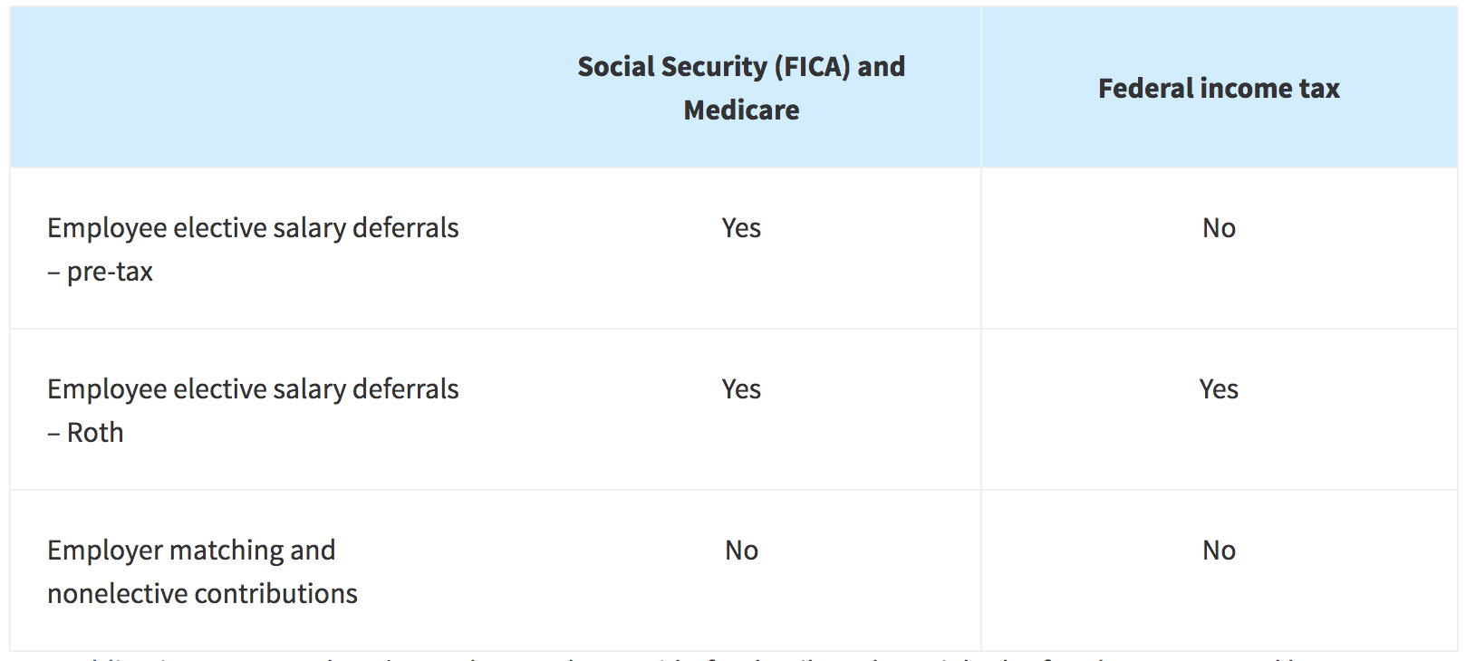The width and height of the screenshot is (1466, 661).
Task: Click the "nonelective contributions" text line
Action: click(x=202, y=594)
